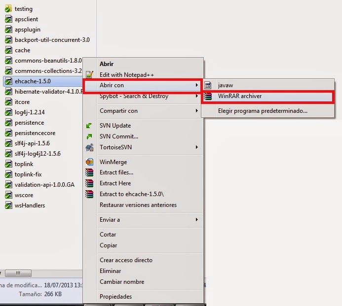Click the wscore jar file icon
The height and width of the screenshot is (306, 342).
pyautogui.click(x=8, y=195)
